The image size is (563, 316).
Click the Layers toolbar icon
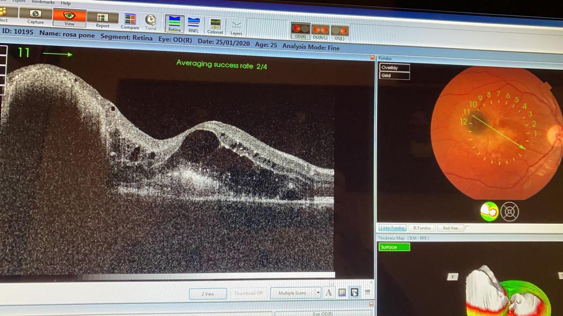pos(236,26)
